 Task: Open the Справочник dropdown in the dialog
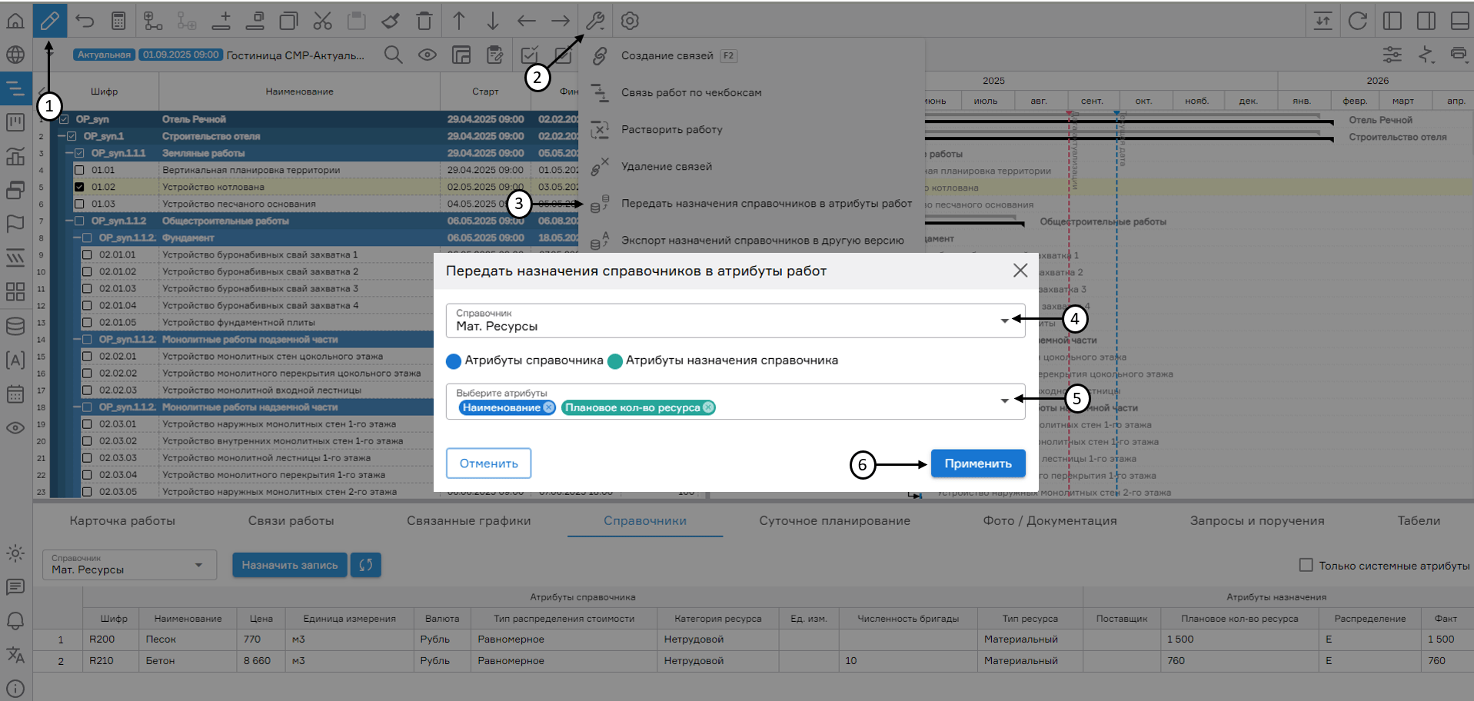[x=1003, y=321]
